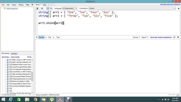The image size is (181, 102).
Task: Close the left panel using the X next to Help
Action: pos(32,5)
